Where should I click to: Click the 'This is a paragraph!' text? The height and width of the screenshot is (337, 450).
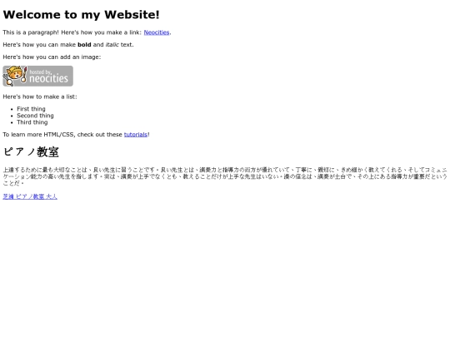point(31,32)
